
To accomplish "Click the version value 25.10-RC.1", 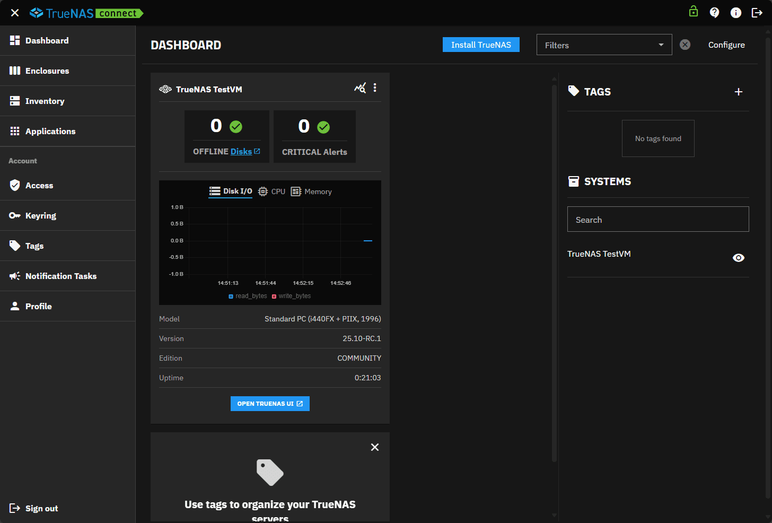I will 362,338.
